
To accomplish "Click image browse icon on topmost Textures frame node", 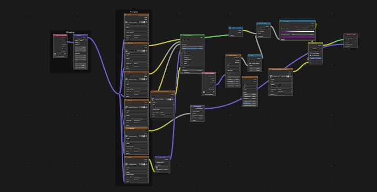I will coord(126,22).
